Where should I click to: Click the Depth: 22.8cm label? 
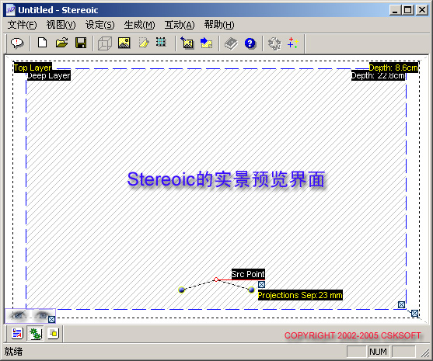point(378,75)
